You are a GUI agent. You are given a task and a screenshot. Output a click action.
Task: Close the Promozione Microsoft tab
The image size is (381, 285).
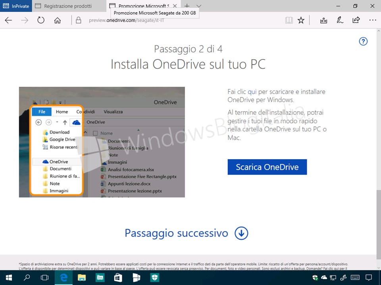(x=175, y=6)
